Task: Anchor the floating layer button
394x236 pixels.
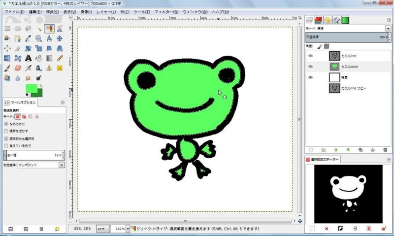Action: (373, 150)
